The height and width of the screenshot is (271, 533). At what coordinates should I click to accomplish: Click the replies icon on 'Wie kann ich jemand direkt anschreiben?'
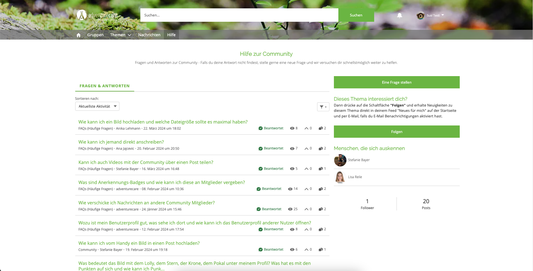click(x=320, y=149)
